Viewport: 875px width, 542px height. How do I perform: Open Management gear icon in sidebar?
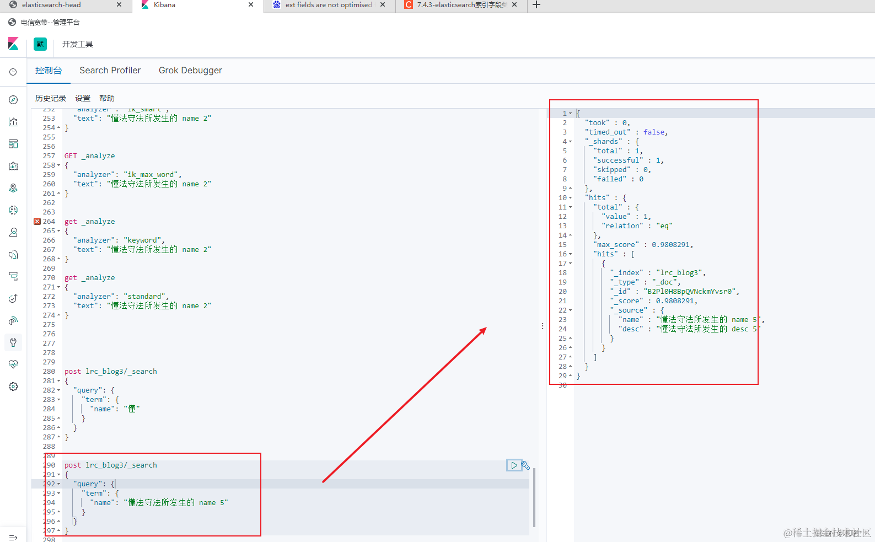point(13,387)
